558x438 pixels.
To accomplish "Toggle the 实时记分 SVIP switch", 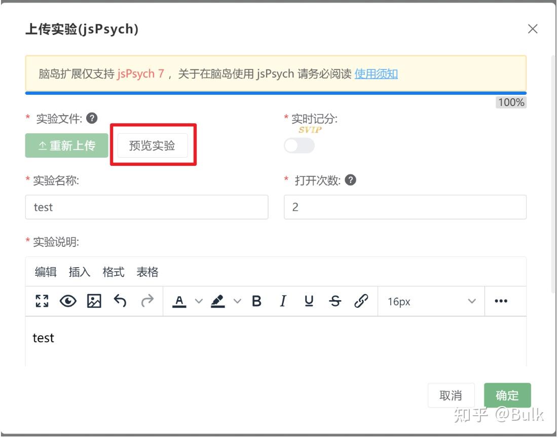I will [299, 146].
